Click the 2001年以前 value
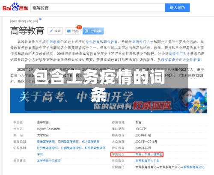 143,135
